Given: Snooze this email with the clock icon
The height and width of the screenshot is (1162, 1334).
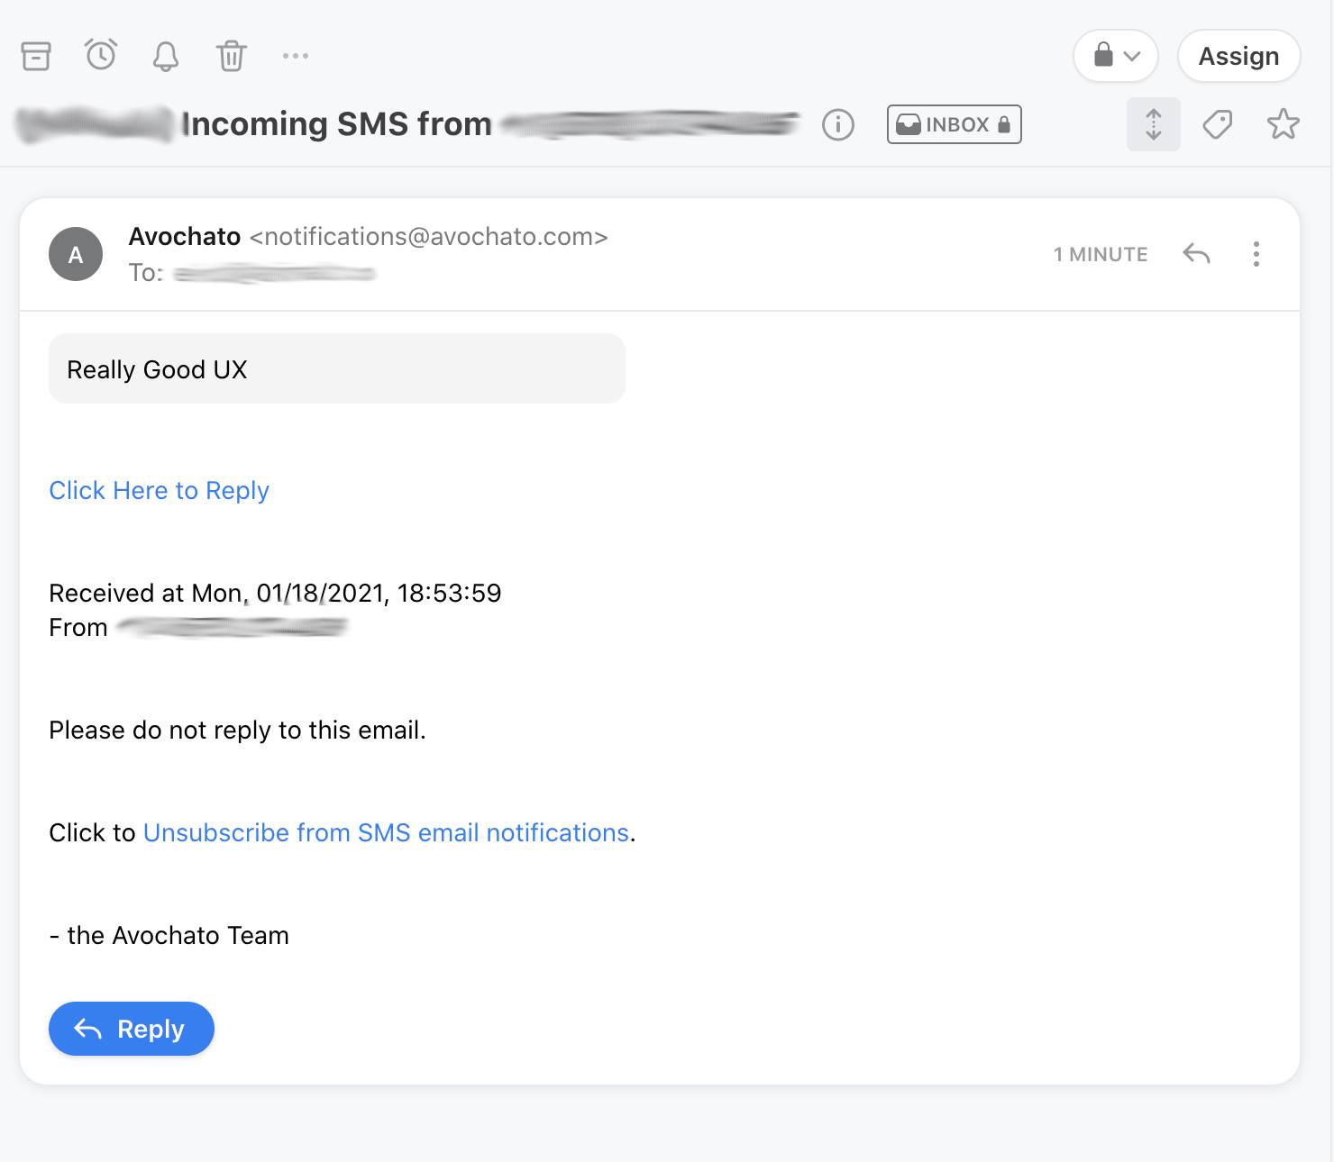Looking at the screenshot, I should click(101, 56).
